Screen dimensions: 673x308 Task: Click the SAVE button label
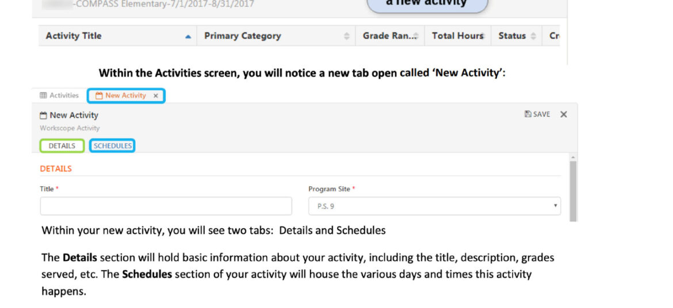[x=541, y=114]
